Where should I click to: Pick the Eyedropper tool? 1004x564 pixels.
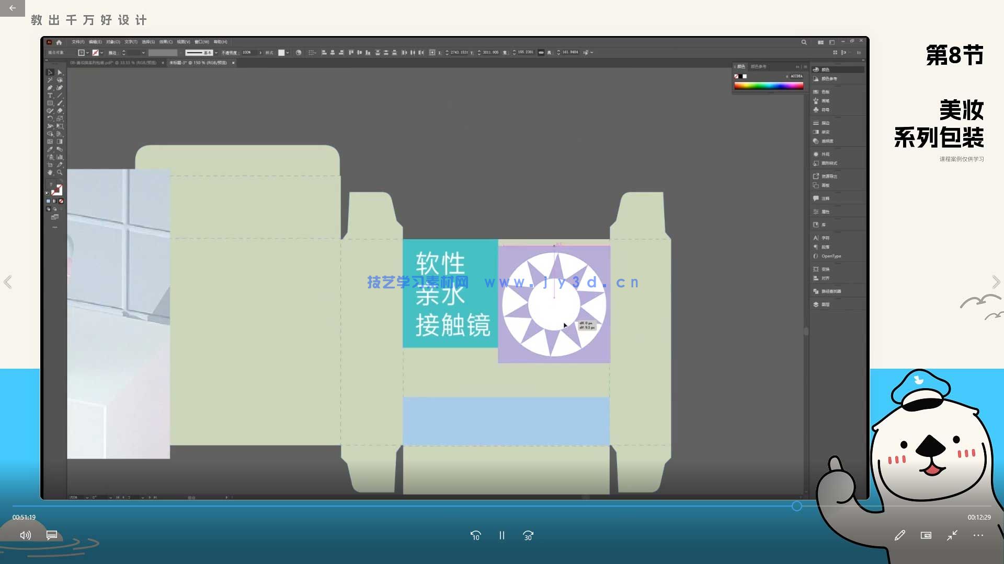pos(50,149)
